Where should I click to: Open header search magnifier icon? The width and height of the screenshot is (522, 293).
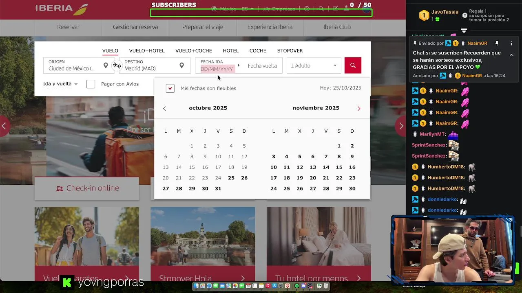[321, 9]
